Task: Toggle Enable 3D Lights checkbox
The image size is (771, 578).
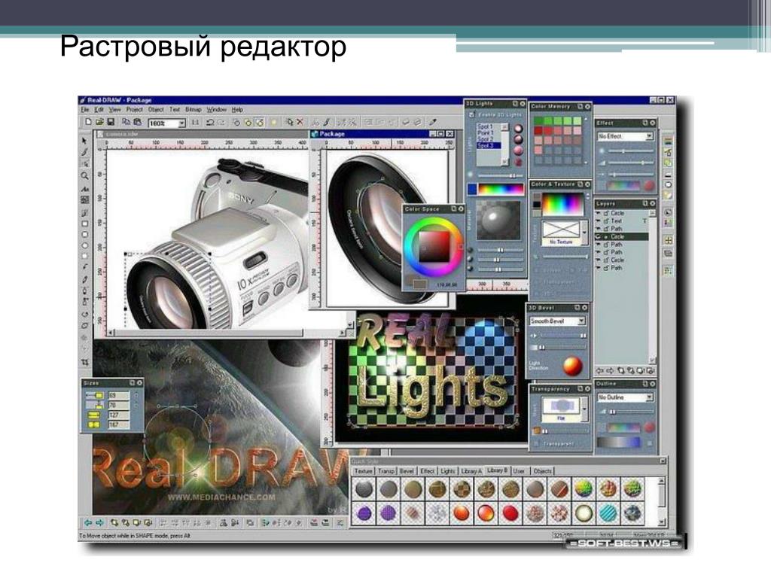Action: 471,114
